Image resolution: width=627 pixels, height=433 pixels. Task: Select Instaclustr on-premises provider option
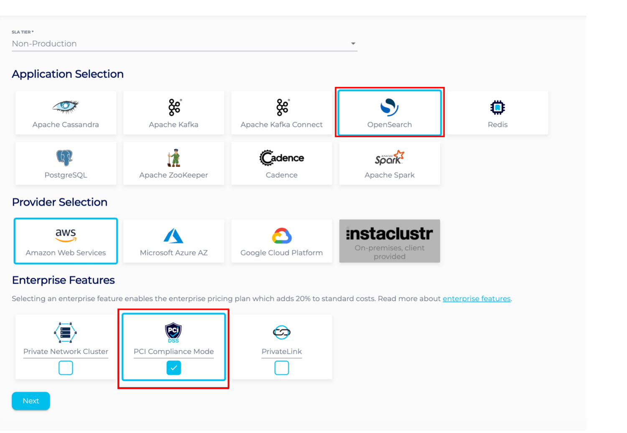pyautogui.click(x=389, y=241)
